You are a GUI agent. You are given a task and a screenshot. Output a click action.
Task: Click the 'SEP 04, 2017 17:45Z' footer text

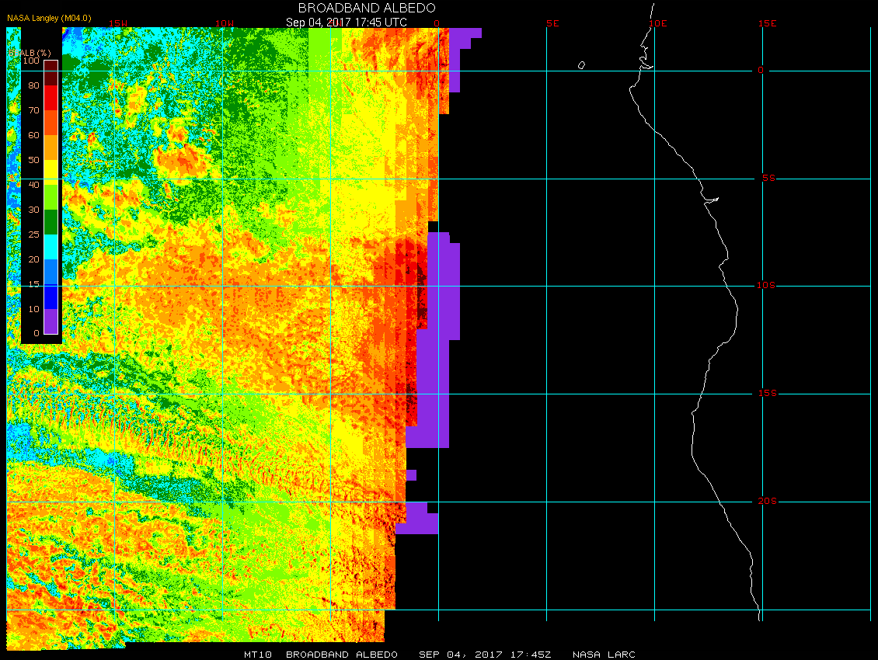tap(485, 655)
